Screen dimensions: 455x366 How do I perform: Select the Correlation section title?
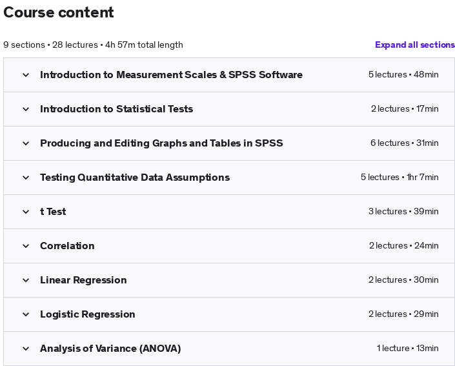pos(67,246)
